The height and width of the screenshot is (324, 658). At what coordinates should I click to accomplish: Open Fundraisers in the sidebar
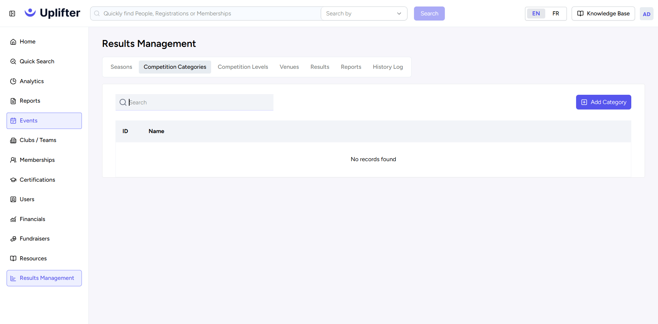[x=44, y=239]
